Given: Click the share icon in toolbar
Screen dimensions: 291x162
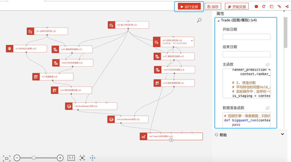Looking at the screenshot, I should (287, 6).
